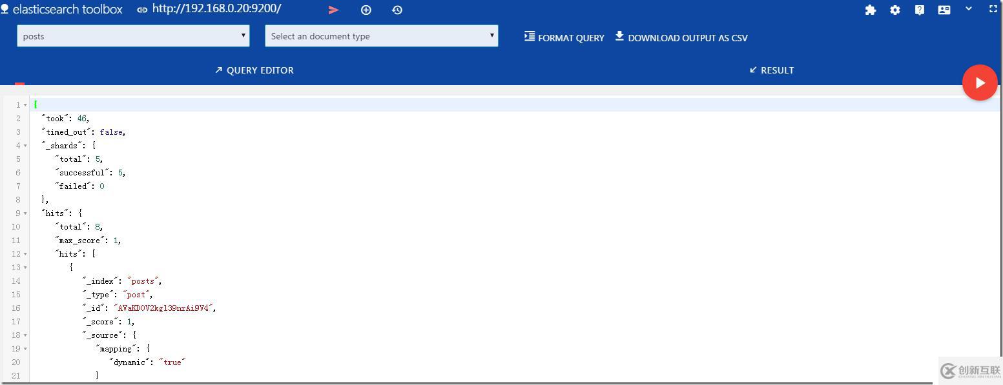Screen dimensions: 1003x385
Task: Click the server URL http://192.168.0.20:9200/
Action: point(216,9)
